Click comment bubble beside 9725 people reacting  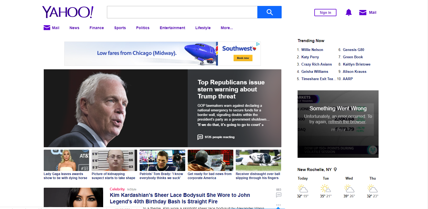pos(200,137)
